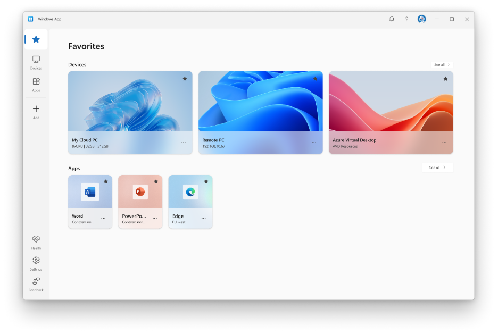Open Settings from the sidebar
498x334 pixels.
36,263
